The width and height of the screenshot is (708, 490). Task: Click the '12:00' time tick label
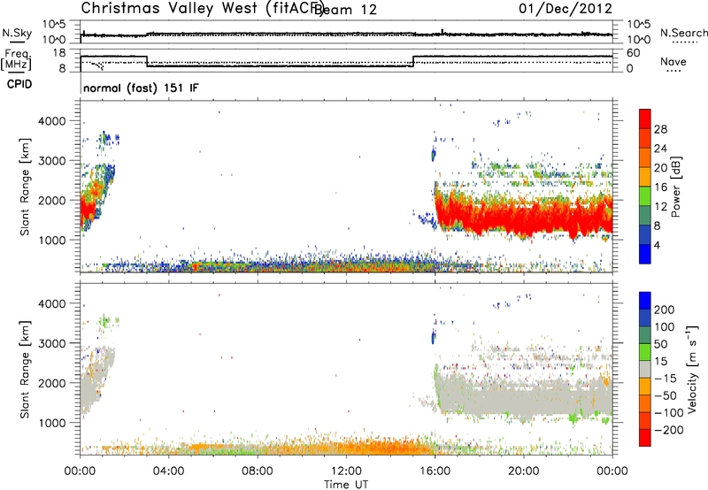click(x=346, y=471)
